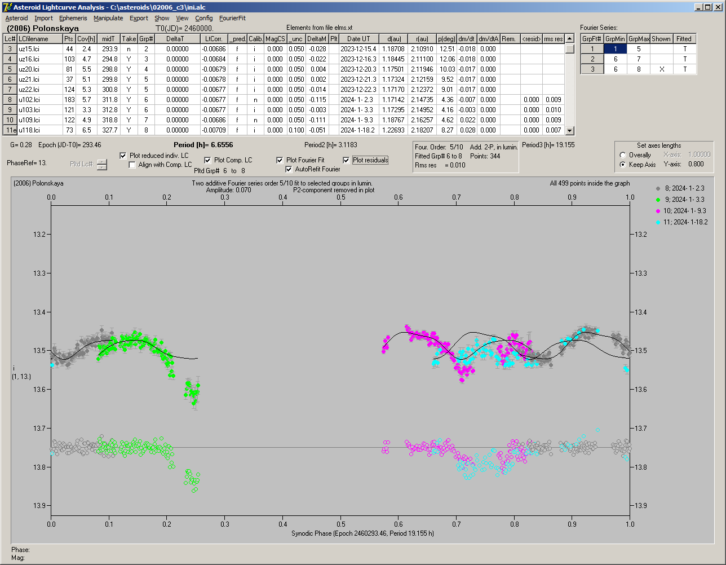This screenshot has width=726, height=565.
Task: Select Fourier Series row 3 header
Action: (x=592, y=69)
